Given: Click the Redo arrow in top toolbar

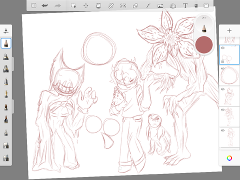Looking at the screenshot, I should click(57, 5).
